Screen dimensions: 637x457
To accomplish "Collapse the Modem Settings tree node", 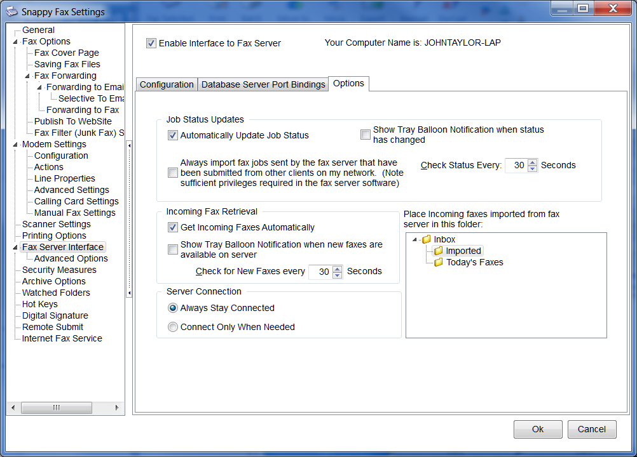I will [x=15, y=144].
